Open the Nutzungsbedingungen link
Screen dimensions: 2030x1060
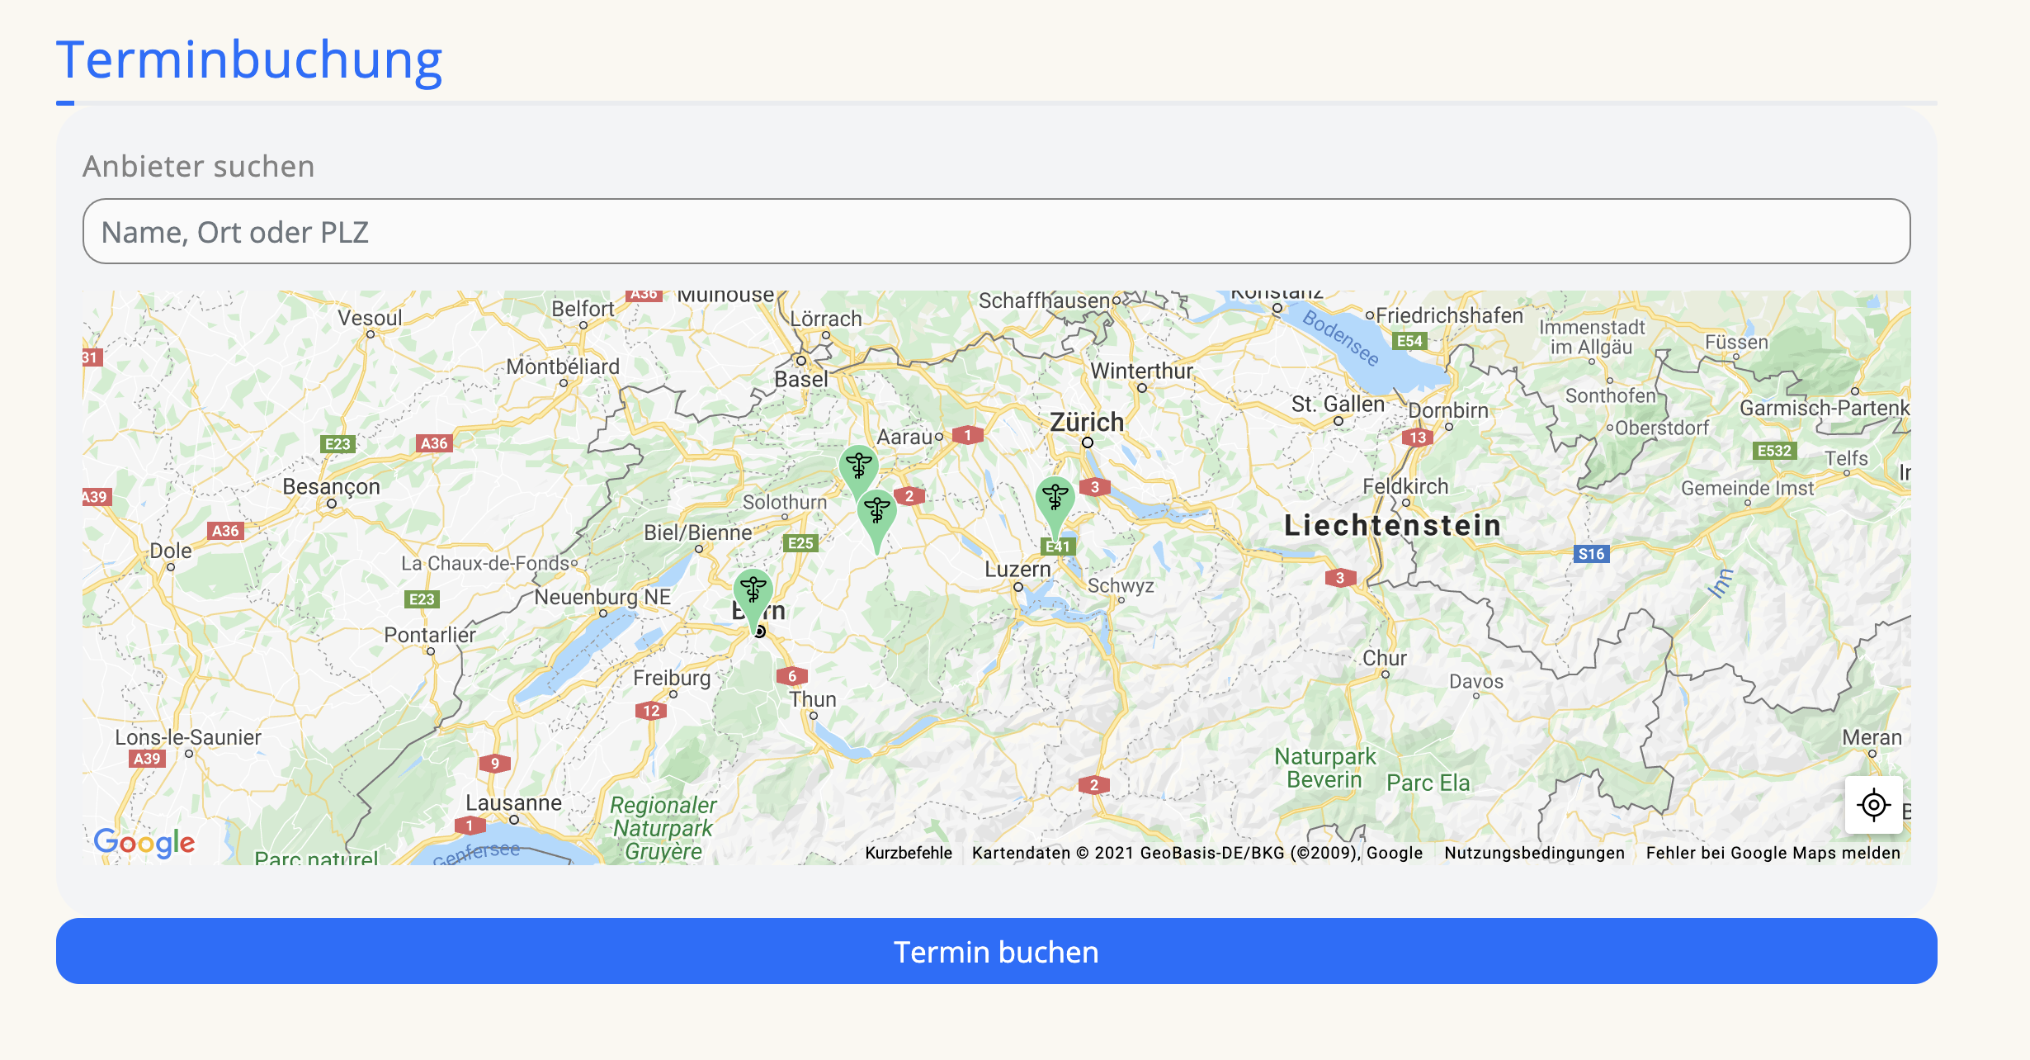coord(1534,853)
